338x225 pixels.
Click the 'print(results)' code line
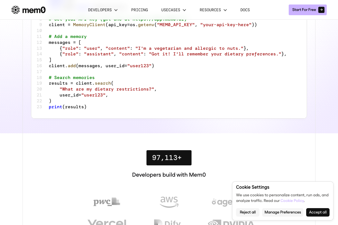[68, 107]
